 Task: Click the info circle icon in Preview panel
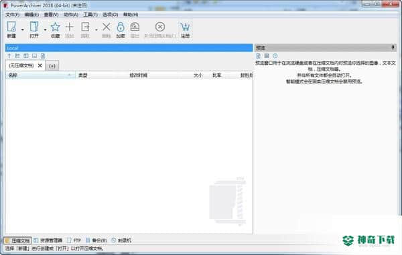coord(275,55)
